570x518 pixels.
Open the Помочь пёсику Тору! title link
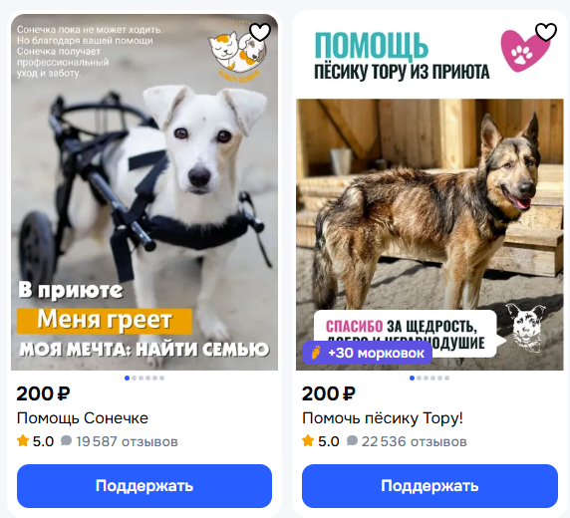pos(383,418)
